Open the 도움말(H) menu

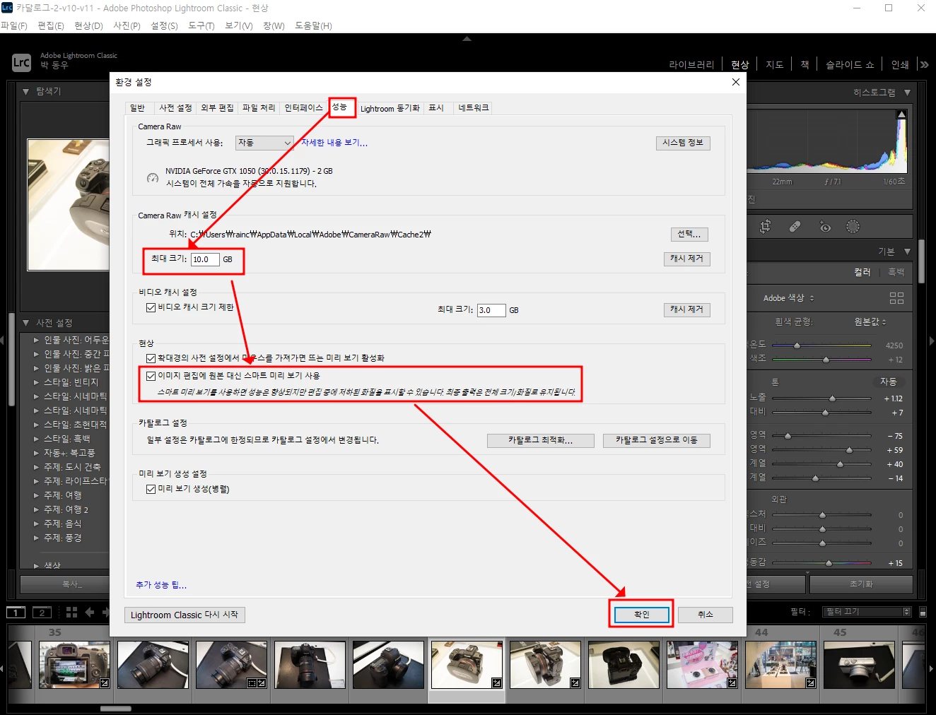click(x=313, y=25)
